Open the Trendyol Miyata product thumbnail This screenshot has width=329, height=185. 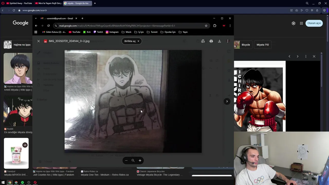[16, 153]
